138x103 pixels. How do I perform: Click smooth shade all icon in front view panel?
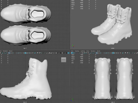(x=25, y=53)
